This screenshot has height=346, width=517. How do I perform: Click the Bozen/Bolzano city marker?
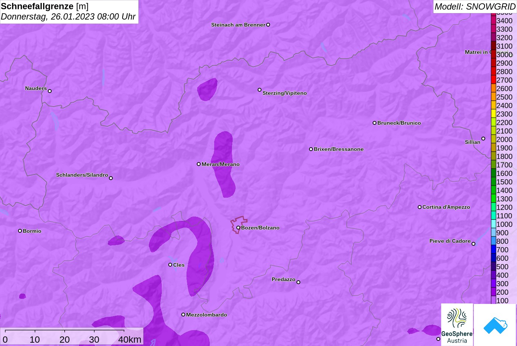coord(238,228)
